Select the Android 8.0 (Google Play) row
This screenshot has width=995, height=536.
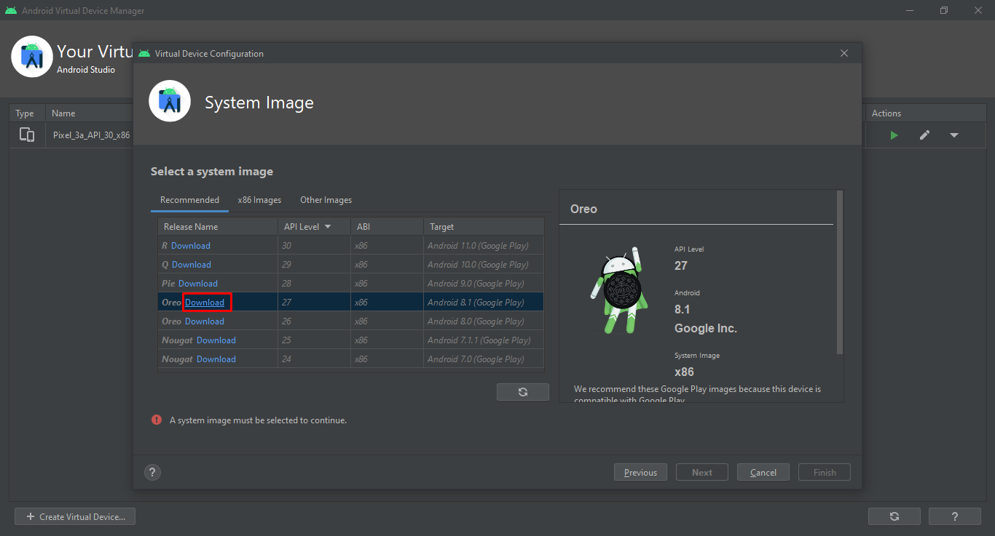[351, 321]
